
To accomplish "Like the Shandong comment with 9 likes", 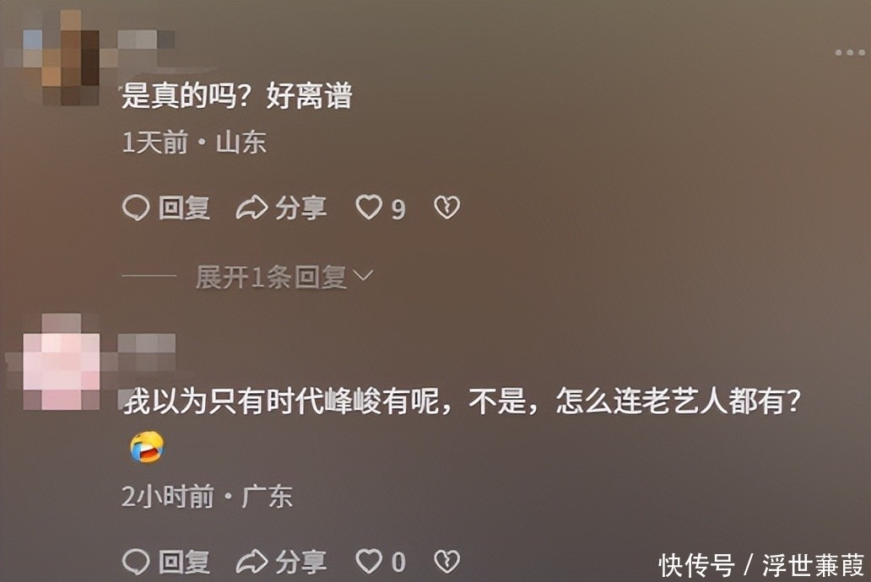I will 369,207.
